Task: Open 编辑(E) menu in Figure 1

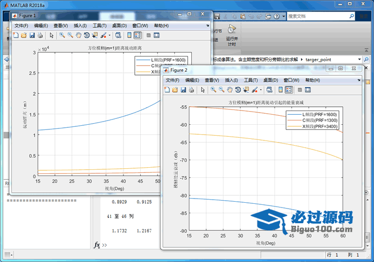Action: pos(41,26)
